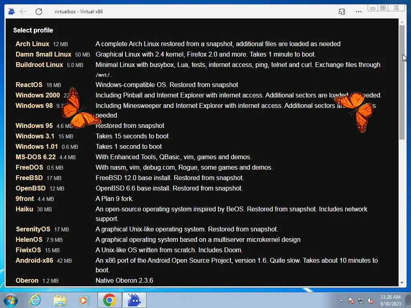The image size is (411, 308).
Task: Open the Windows Start orb
Action: pyautogui.click(x=11, y=300)
